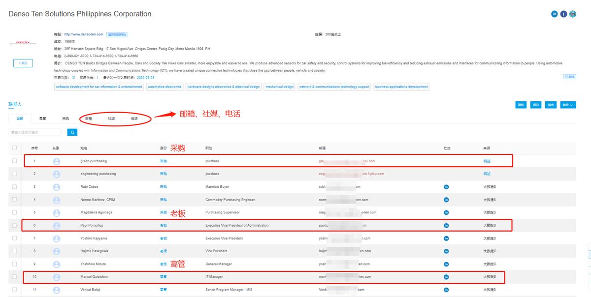Click avatar icon of green-purchasing contact
591x297 pixels.
(57, 161)
